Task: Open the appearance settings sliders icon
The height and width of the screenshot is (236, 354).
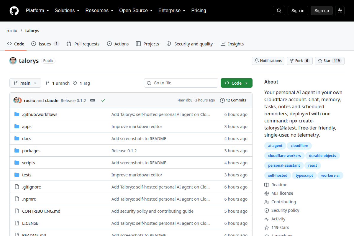Action: coord(340,11)
